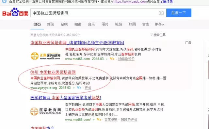This screenshot has height=129, width=209.
Task: Click the 百度一下 search button
Action: 179,13
